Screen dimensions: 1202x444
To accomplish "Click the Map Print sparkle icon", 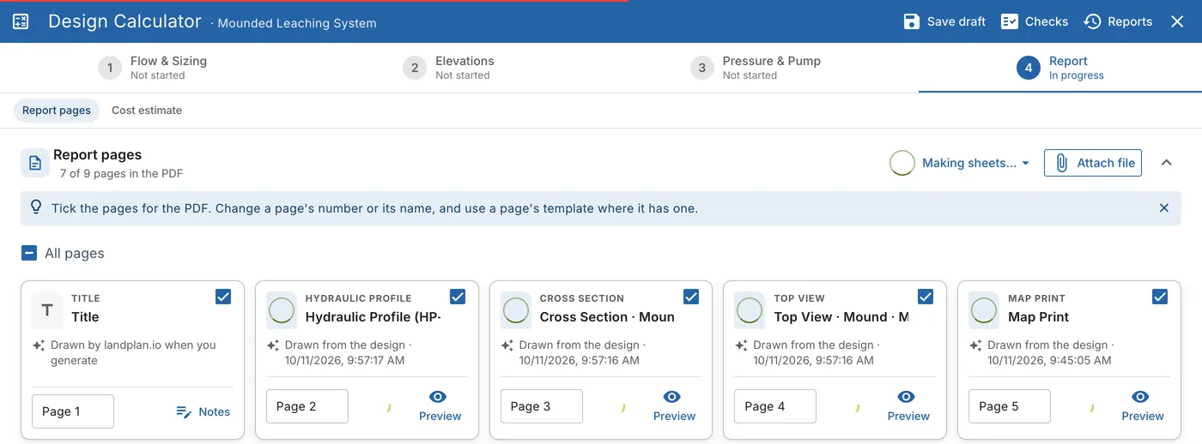I will pos(975,345).
